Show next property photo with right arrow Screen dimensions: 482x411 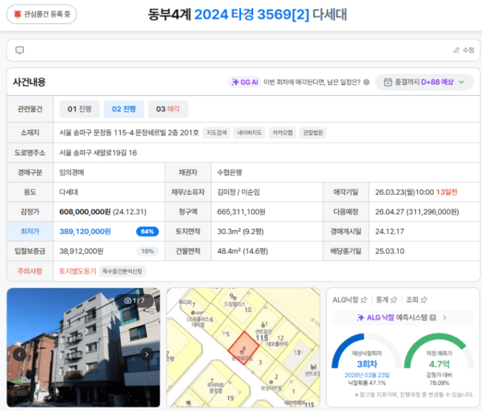pos(147,354)
